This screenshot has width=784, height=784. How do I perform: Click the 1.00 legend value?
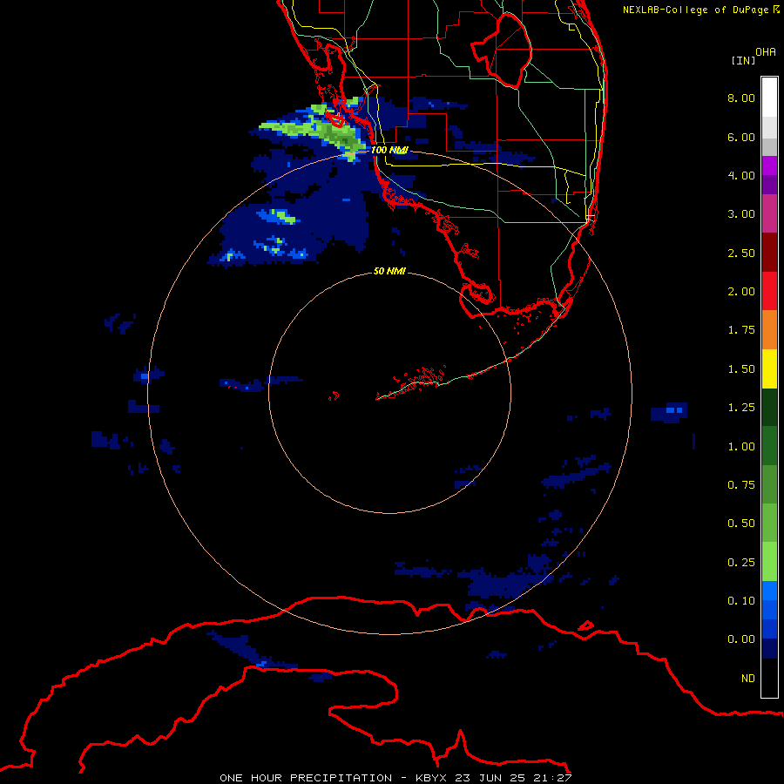coord(741,447)
